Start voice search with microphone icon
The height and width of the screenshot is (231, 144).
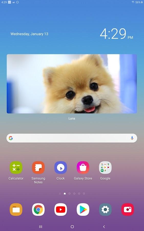tap(132, 138)
